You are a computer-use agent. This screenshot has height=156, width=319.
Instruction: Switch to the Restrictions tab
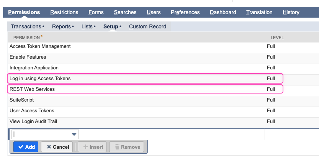64,12
